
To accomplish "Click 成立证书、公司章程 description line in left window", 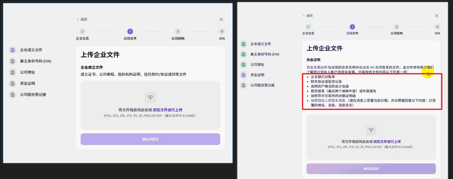I will click(133, 74).
